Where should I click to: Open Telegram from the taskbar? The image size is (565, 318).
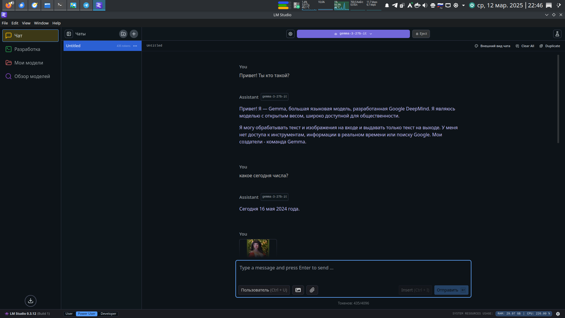(x=86, y=5)
